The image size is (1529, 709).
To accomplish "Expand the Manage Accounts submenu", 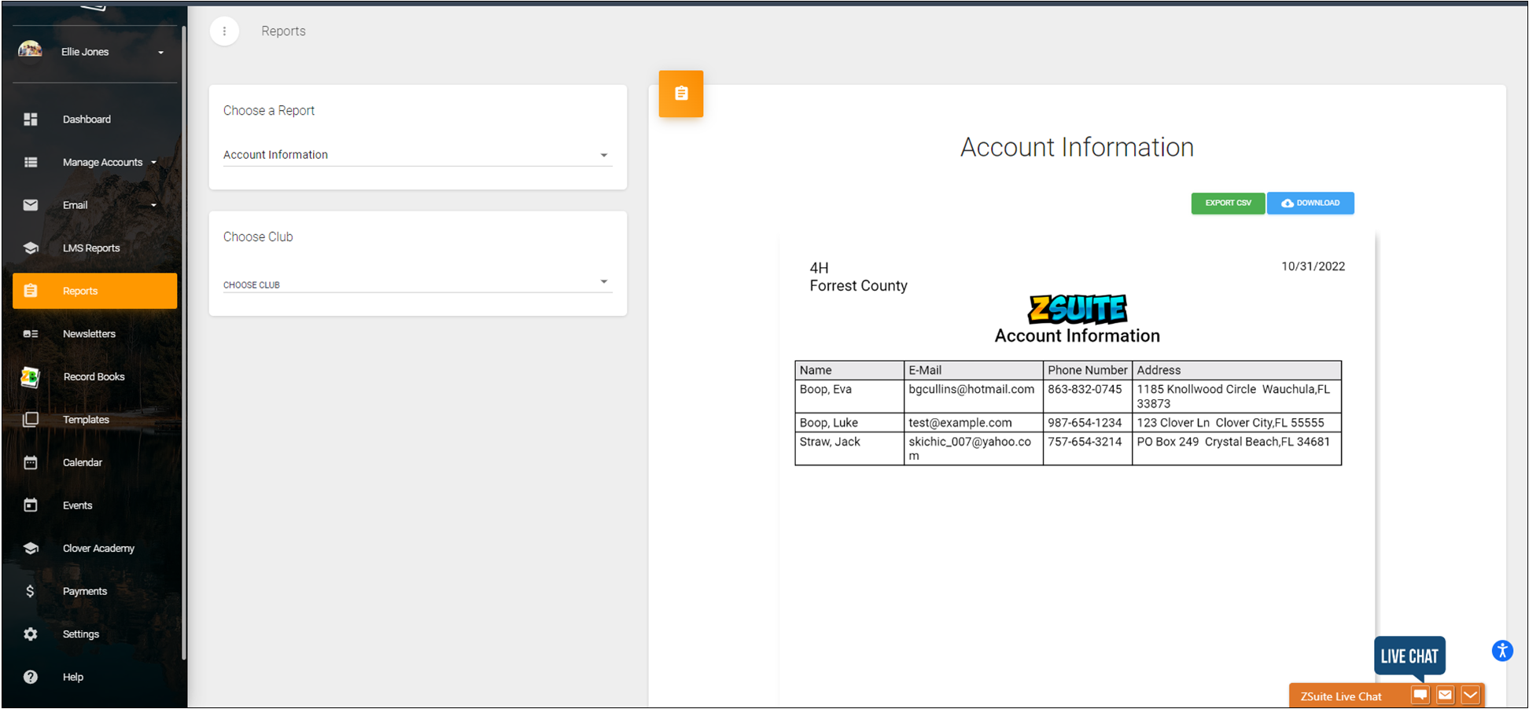I will click(x=153, y=163).
